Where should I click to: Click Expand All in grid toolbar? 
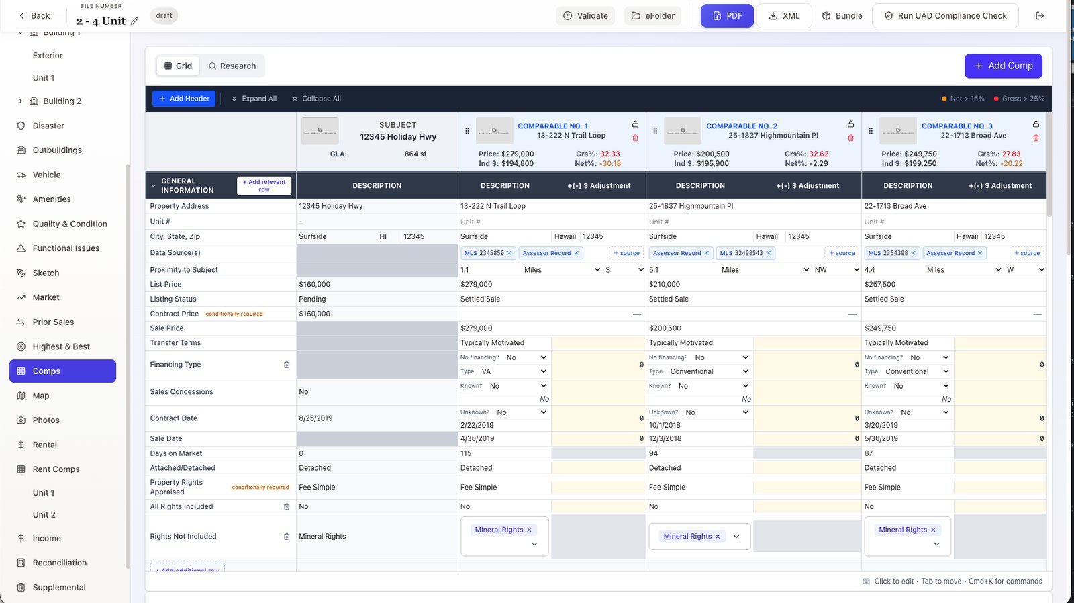pyautogui.click(x=254, y=99)
